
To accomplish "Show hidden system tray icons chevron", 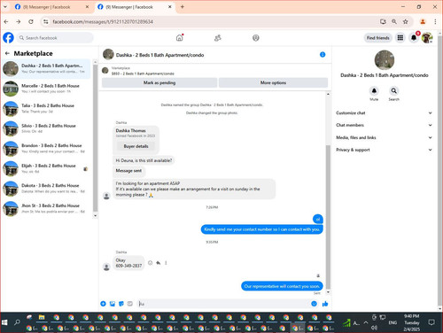I will coord(366,322).
